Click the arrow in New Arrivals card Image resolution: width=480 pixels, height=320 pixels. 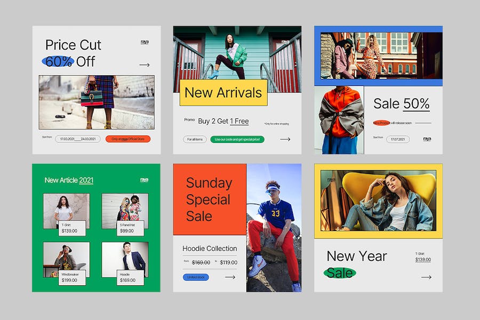point(285,139)
